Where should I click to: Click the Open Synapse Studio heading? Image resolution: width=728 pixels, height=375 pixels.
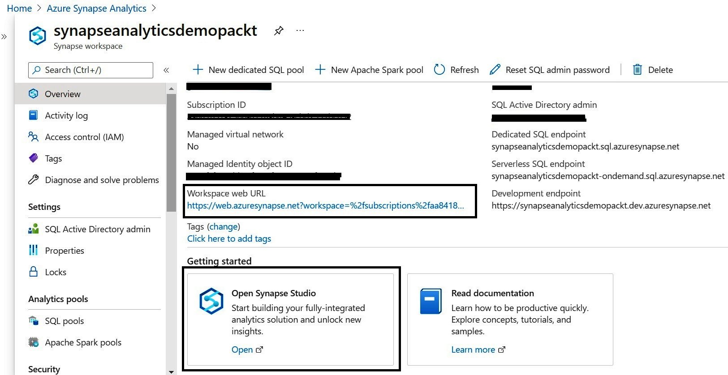coord(274,293)
